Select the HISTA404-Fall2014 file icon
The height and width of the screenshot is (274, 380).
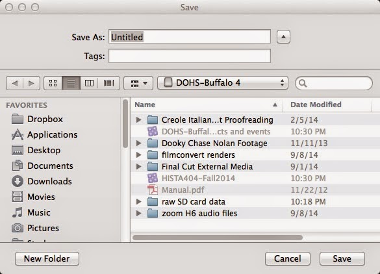coord(153,178)
